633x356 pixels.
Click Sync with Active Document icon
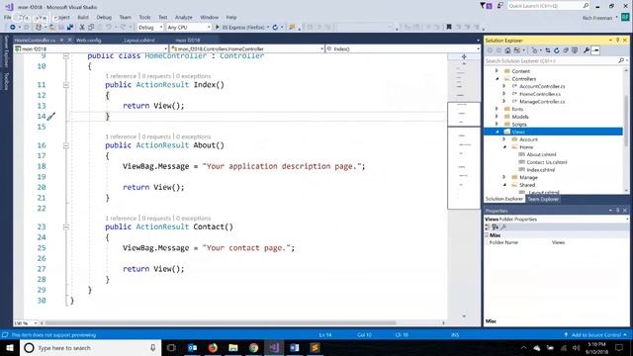pyautogui.click(x=547, y=50)
